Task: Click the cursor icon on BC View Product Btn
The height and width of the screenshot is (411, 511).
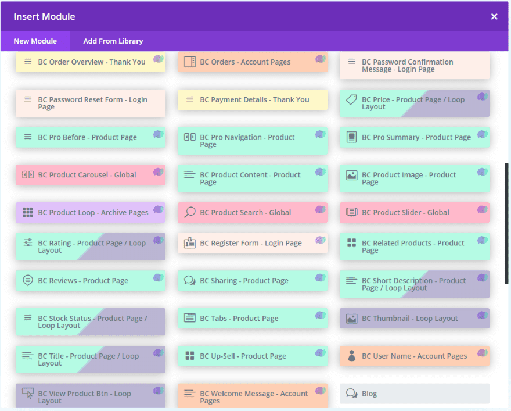Action: (28, 394)
